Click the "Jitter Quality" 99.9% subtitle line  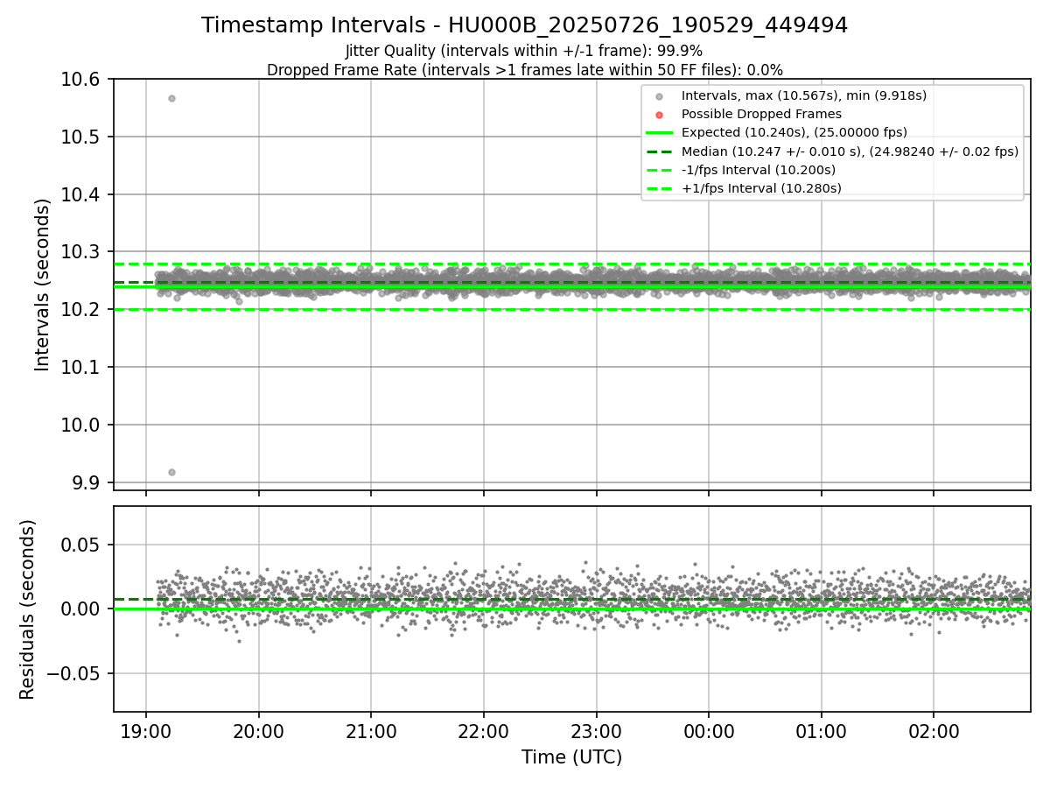pos(524,51)
